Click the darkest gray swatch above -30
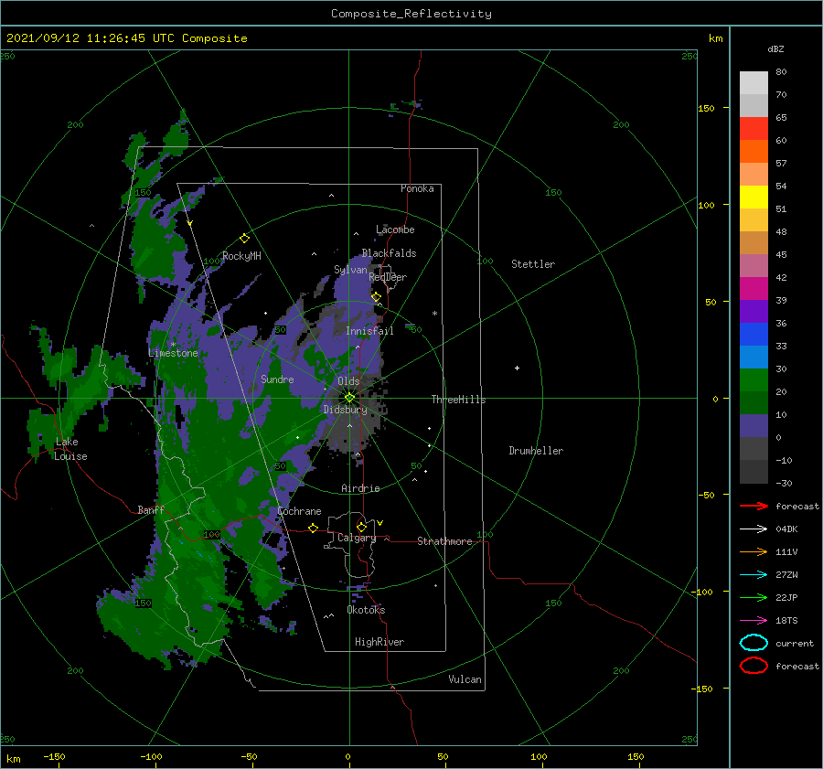Image resolution: width=823 pixels, height=769 pixels. [754, 472]
